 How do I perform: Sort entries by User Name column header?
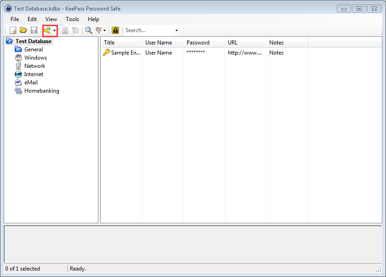(x=163, y=43)
